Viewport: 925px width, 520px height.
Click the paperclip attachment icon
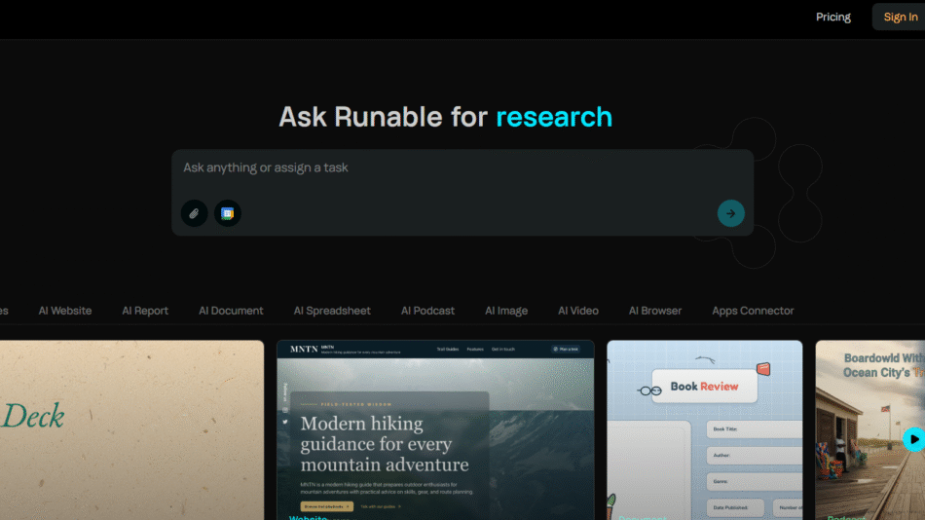tap(194, 213)
